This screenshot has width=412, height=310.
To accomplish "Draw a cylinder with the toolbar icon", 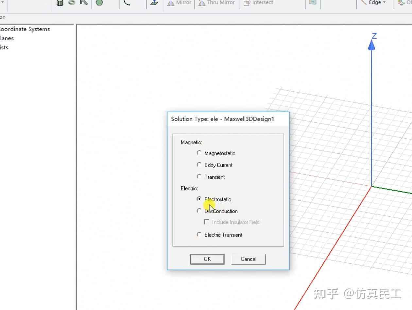I will pos(60,3).
